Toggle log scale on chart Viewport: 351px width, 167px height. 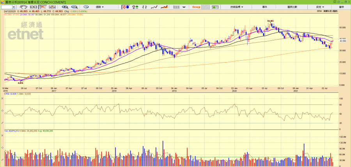click(x=196, y=7)
